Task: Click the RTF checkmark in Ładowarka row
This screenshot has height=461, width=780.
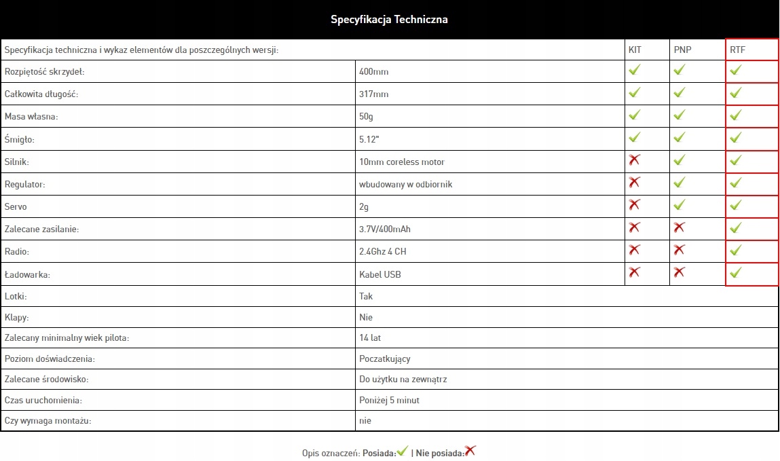Action: 736,273
